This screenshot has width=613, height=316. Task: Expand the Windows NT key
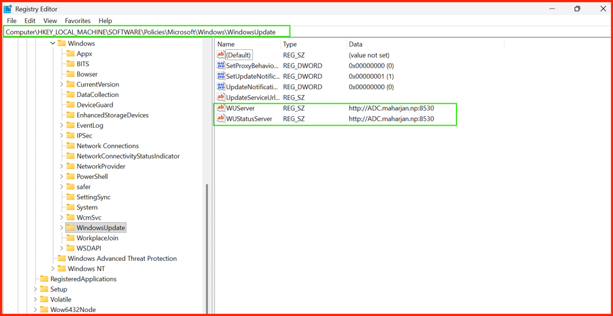pos(53,269)
